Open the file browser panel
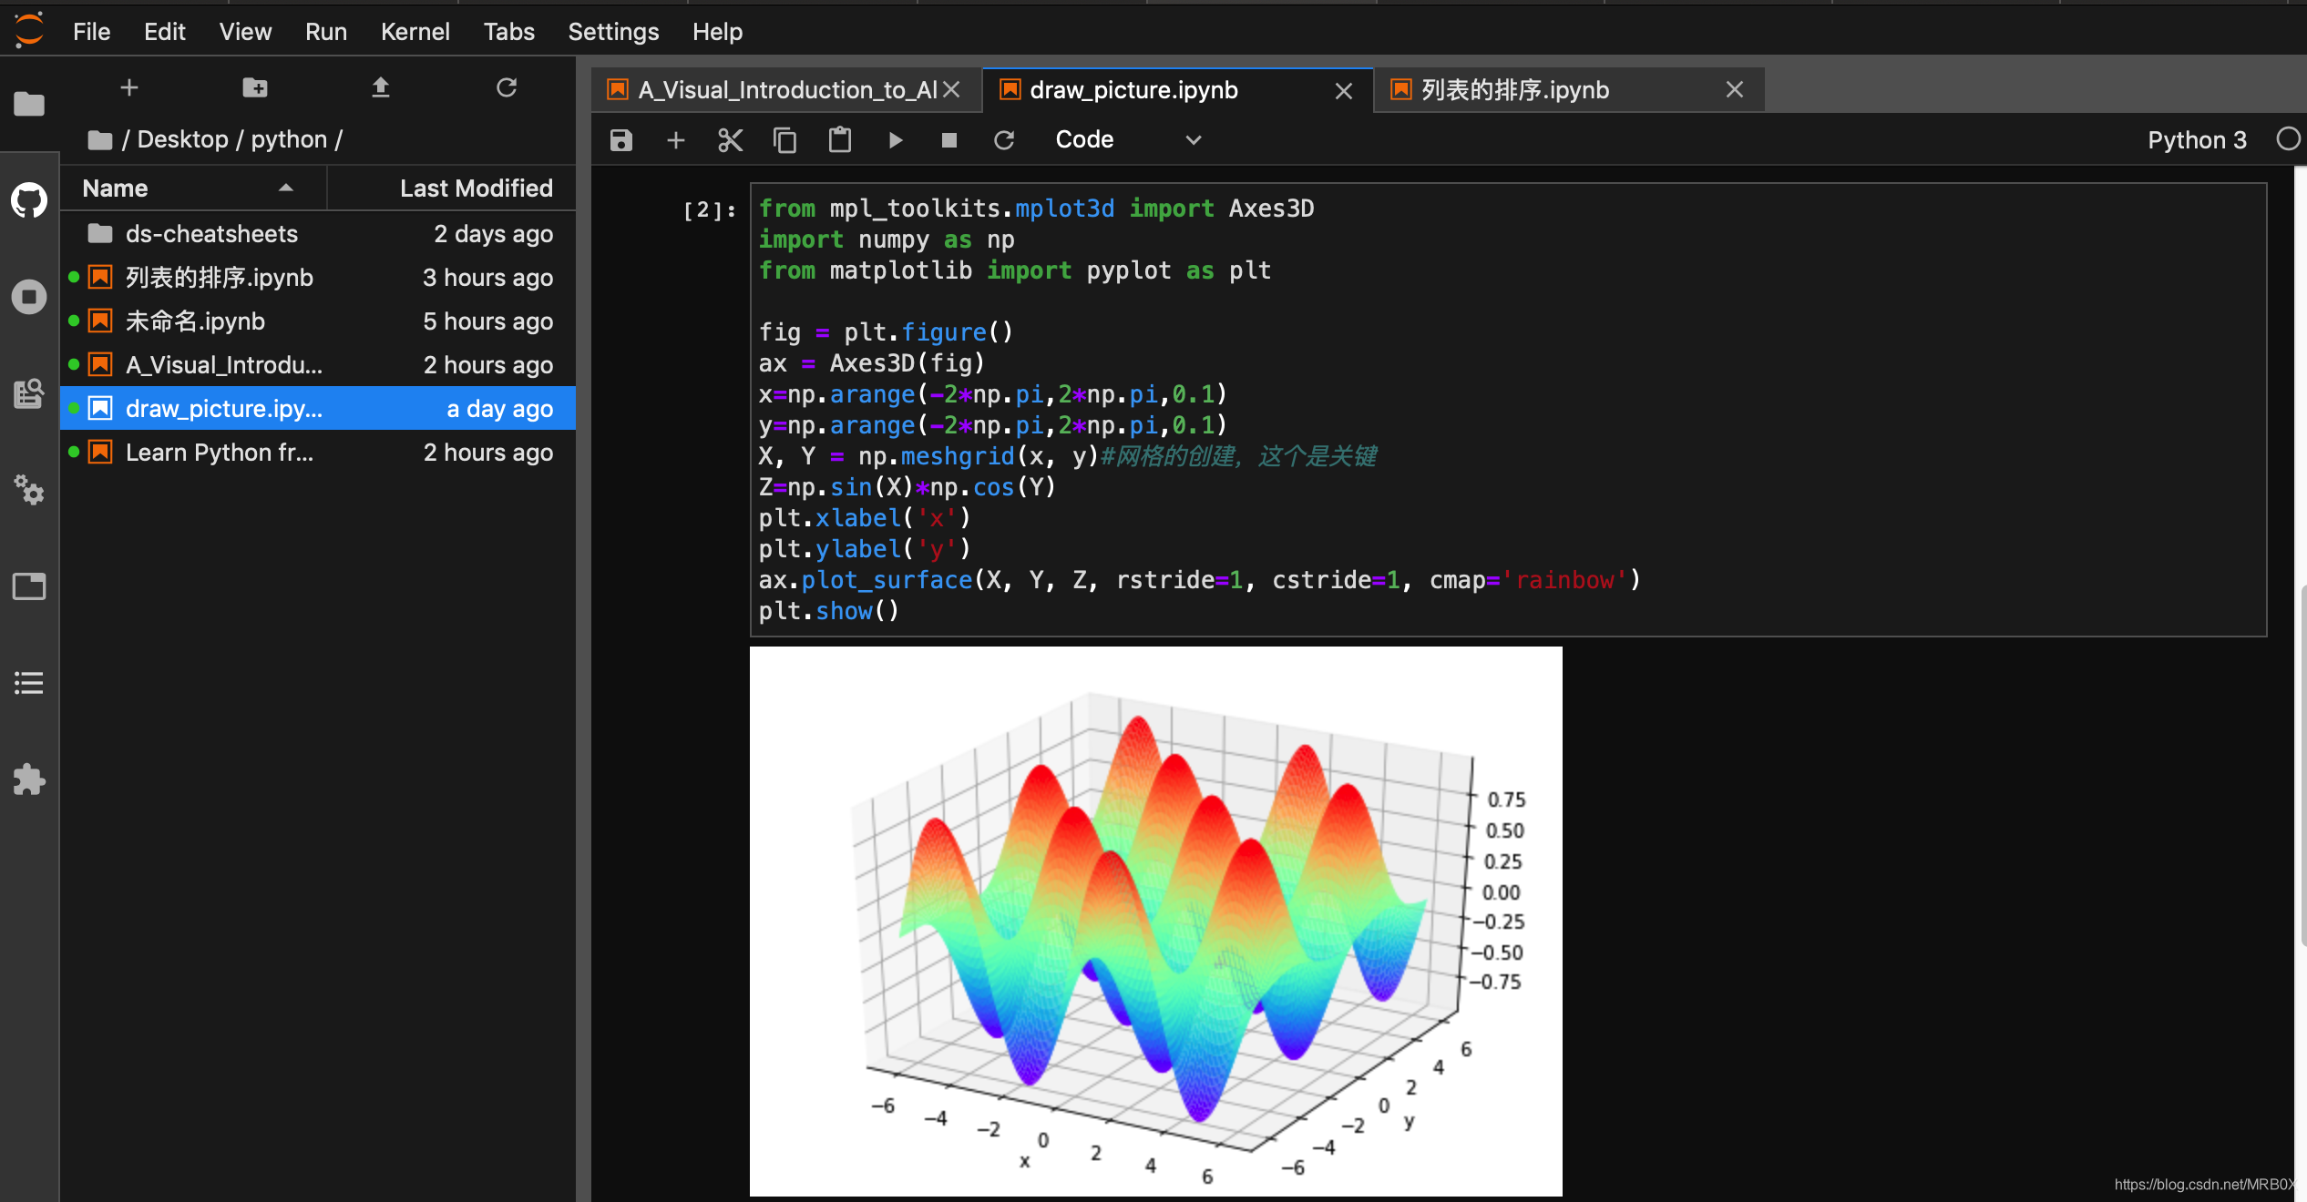The image size is (2307, 1202). pyautogui.click(x=28, y=104)
